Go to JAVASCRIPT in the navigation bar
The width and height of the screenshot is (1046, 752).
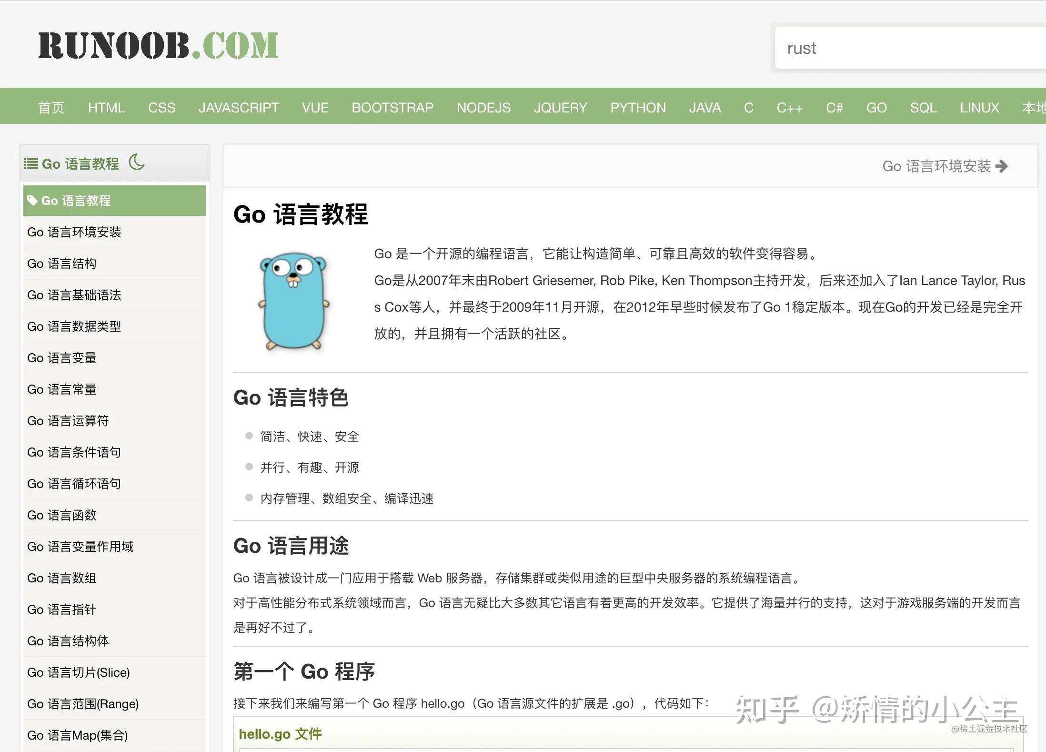239,108
